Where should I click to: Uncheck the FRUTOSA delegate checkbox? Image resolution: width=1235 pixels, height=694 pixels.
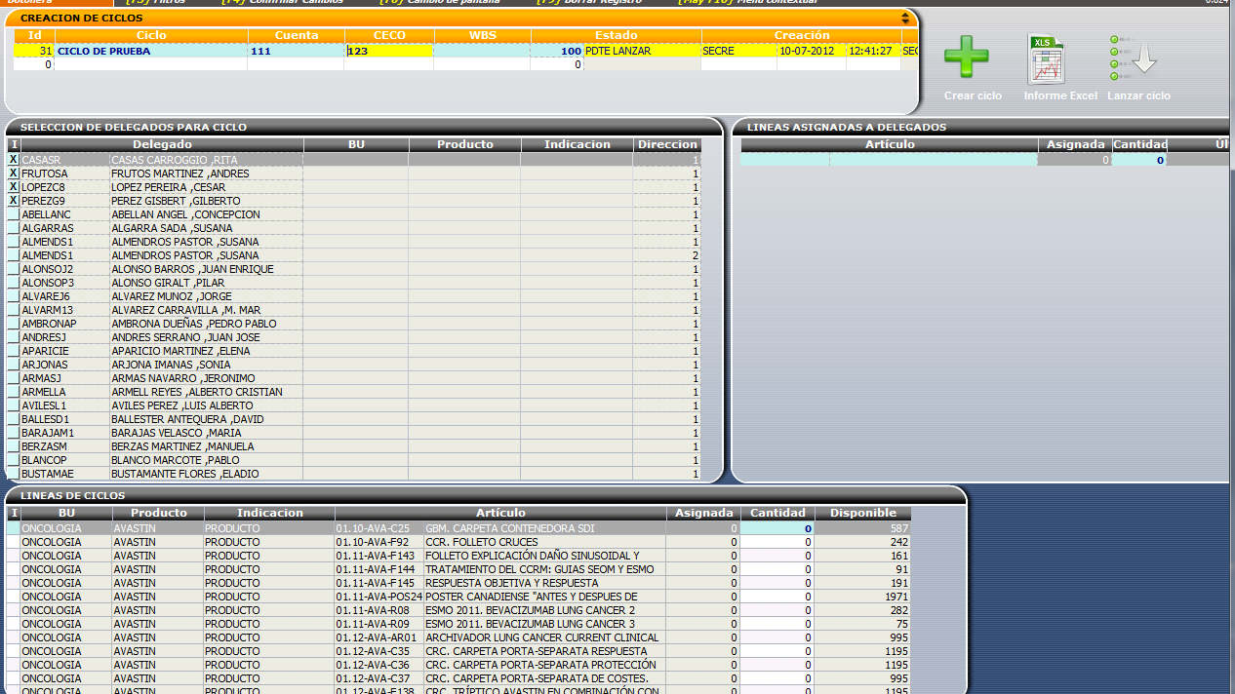[x=14, y=173]
